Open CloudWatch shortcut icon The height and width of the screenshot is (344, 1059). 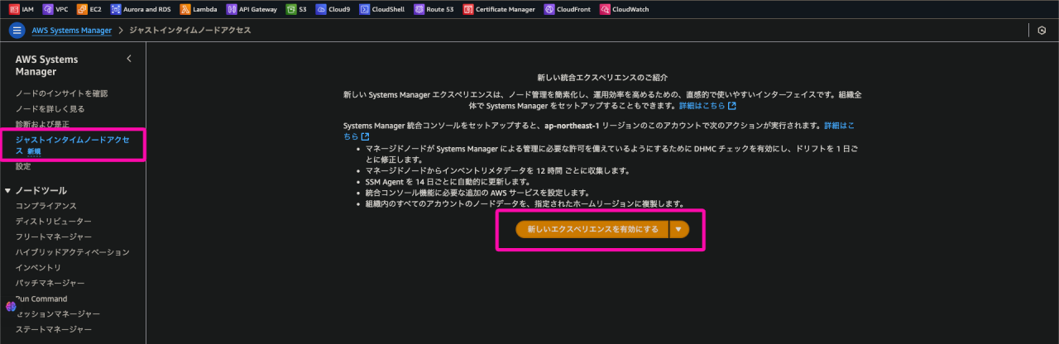(605, 9)
